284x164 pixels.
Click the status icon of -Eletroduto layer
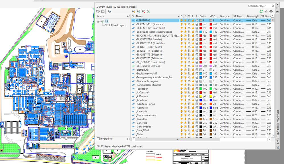tap(133, 70)
